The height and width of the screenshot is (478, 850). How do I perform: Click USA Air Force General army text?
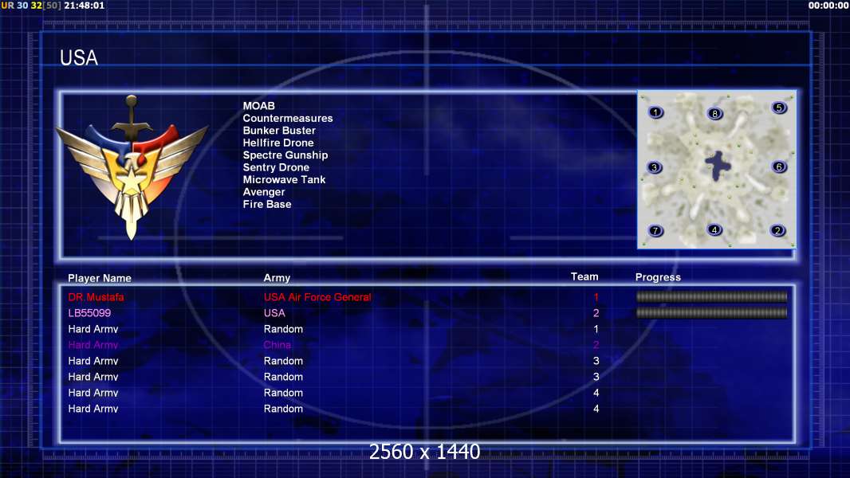pos(317,297)
